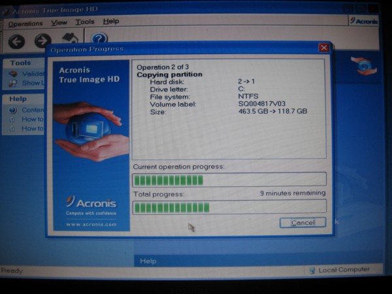Click the 'Copying partition' heading
The image size is (392, 294).
point(169,74)
